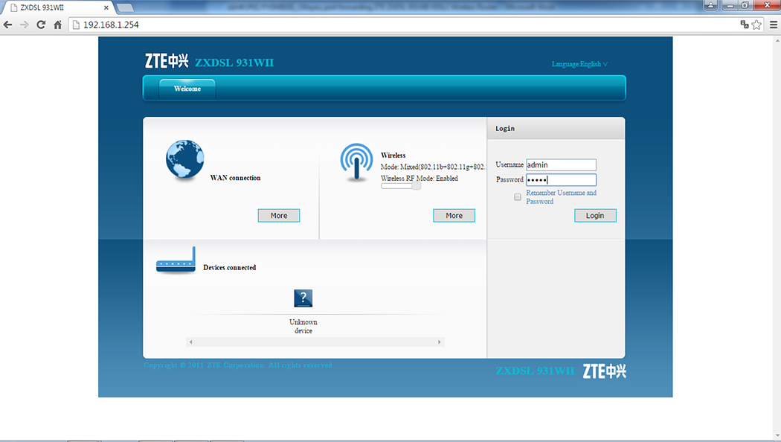Click the ZTE logo in header
Screen dimensions: 781x442
[167, 61]
